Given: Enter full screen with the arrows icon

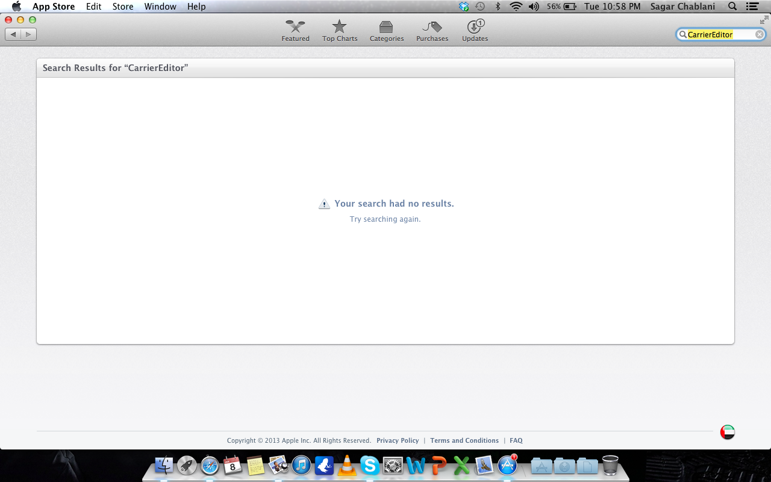Looking at the screenshot, I should click(764, 20).
